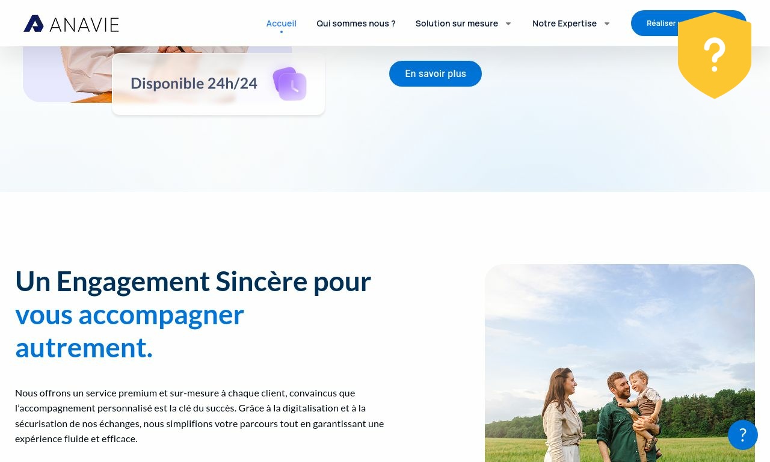This screenshot has height=462, width=770.
Task: Open the Qui sommes nous ? page
Action: coord(356,23)
